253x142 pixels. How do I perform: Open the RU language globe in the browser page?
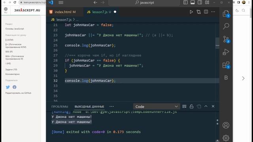[6, 10]
